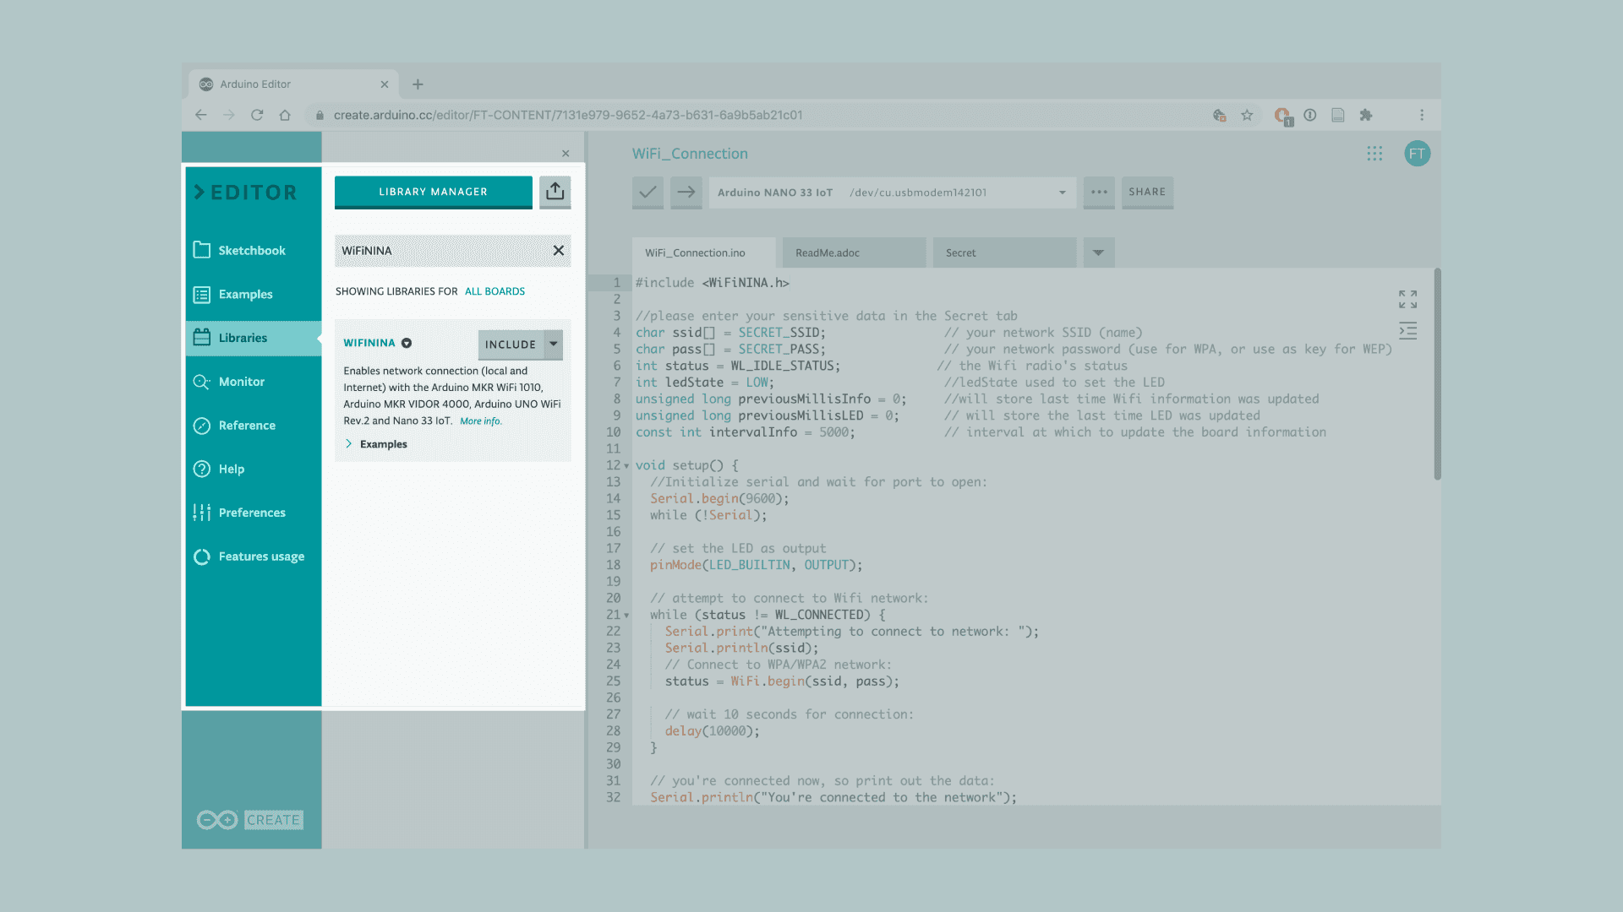Open the ALL BOARDS filter link

click(x=495, y=291)
